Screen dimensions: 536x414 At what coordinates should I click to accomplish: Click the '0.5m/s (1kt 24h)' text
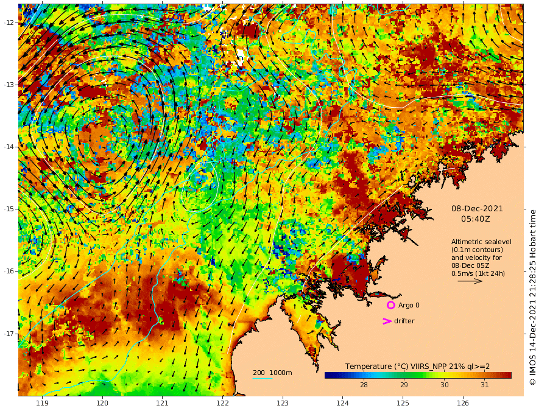click(478, 273)
